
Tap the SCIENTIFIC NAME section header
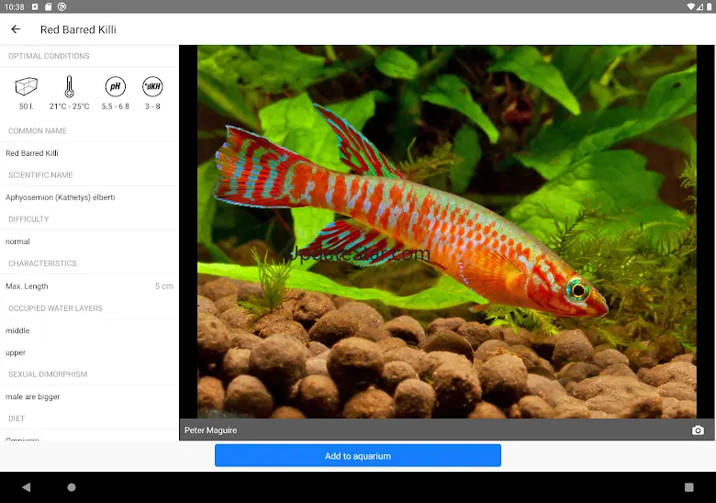tap(40, 175)
